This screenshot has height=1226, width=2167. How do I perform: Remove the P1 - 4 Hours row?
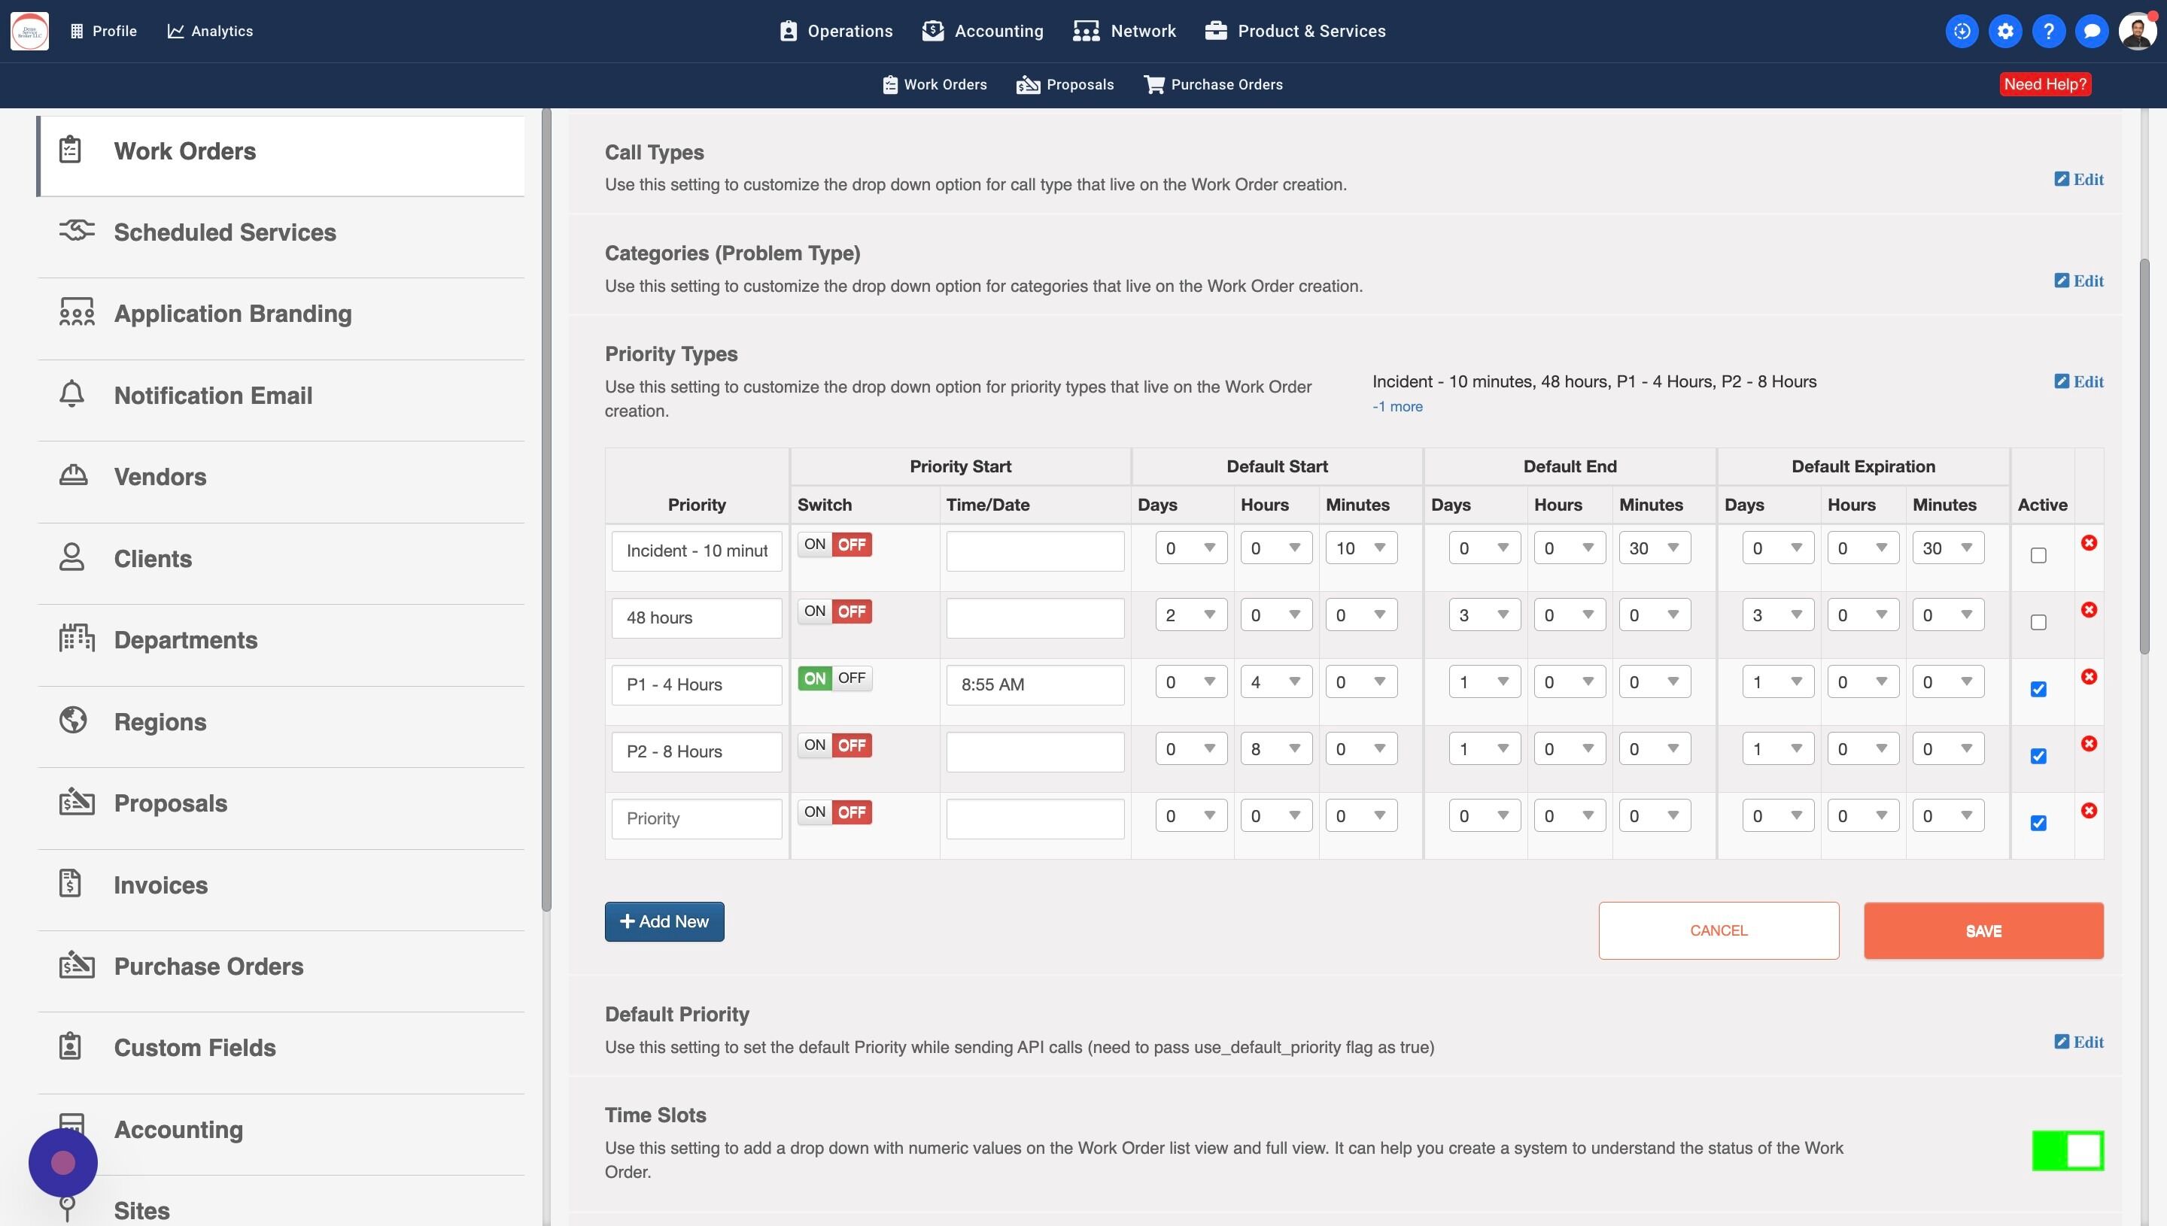pos(2089,677)
